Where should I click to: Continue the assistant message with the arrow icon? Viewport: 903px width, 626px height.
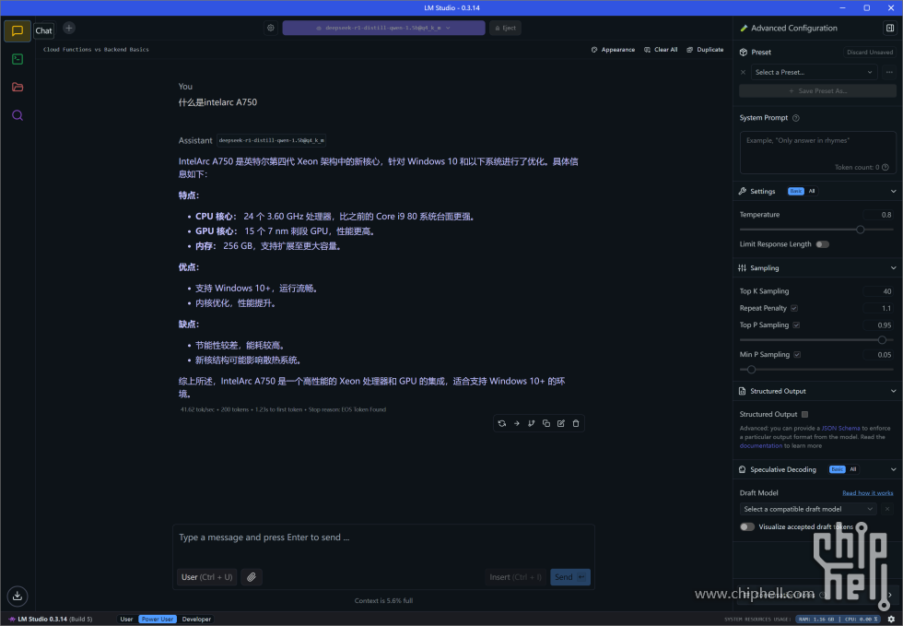point(517,423)
